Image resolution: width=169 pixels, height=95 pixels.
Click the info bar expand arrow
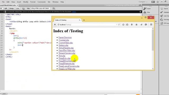(3, 12)
